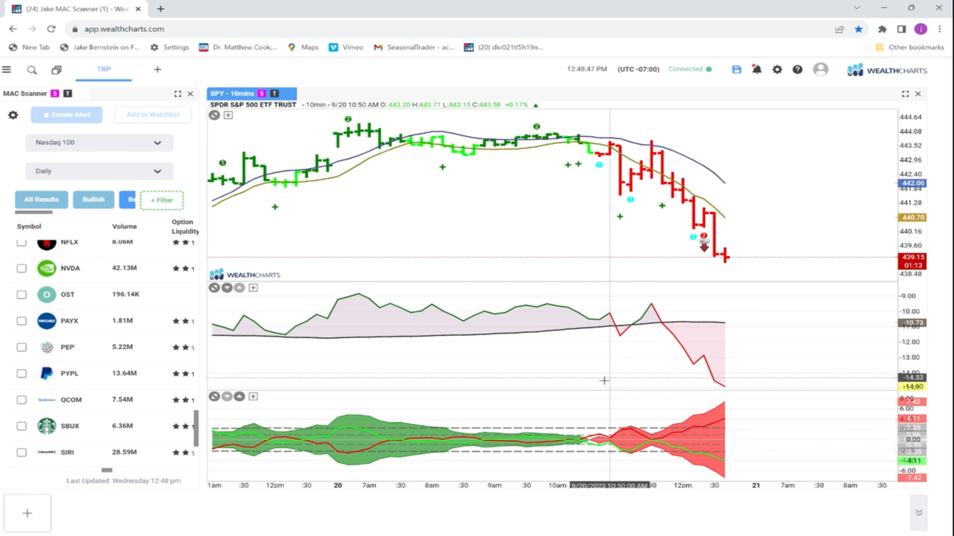Image resolution: width=954 pixels, height=536 pixels.
Task: Open the Daily timeframe dropdown
Action: (99, 171)
